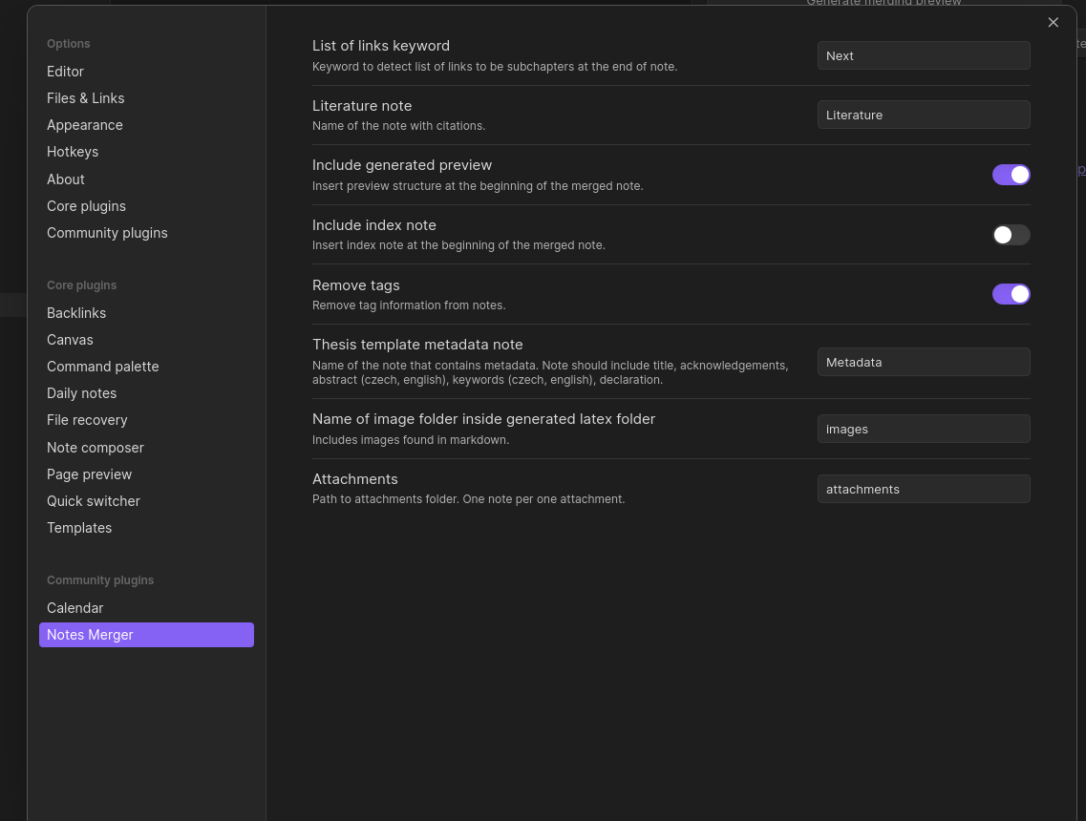The height and width of the screenshot is (821, 1086).
Task: Open the Editor options section
Action: [65, 71]
